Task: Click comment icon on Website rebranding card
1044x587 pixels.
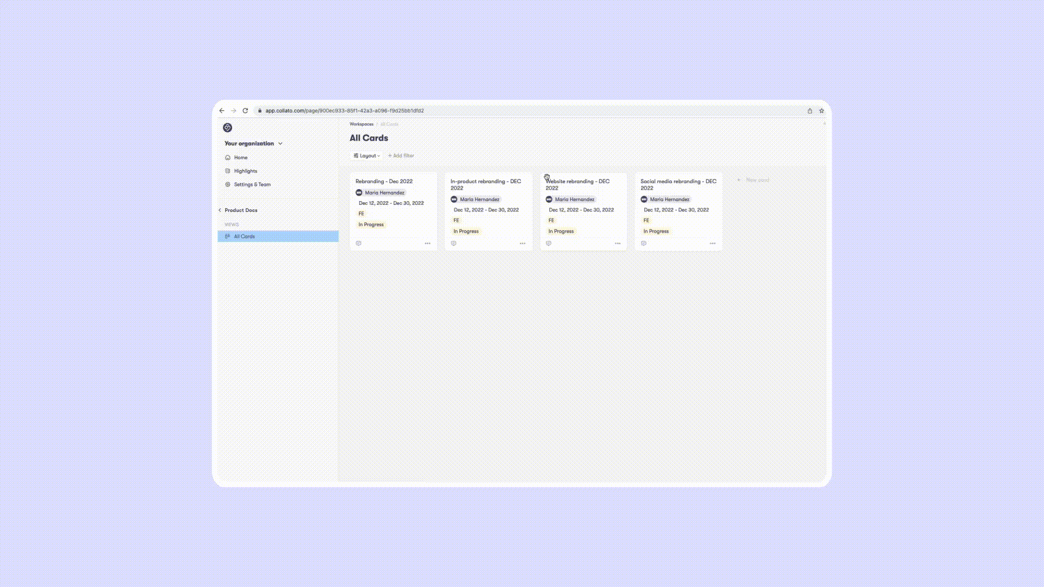Action: [549, 243]
